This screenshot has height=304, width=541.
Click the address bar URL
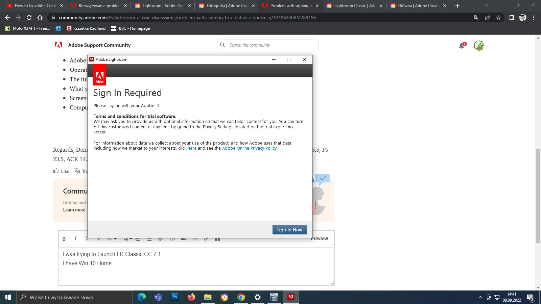click(x=187, y=18)
